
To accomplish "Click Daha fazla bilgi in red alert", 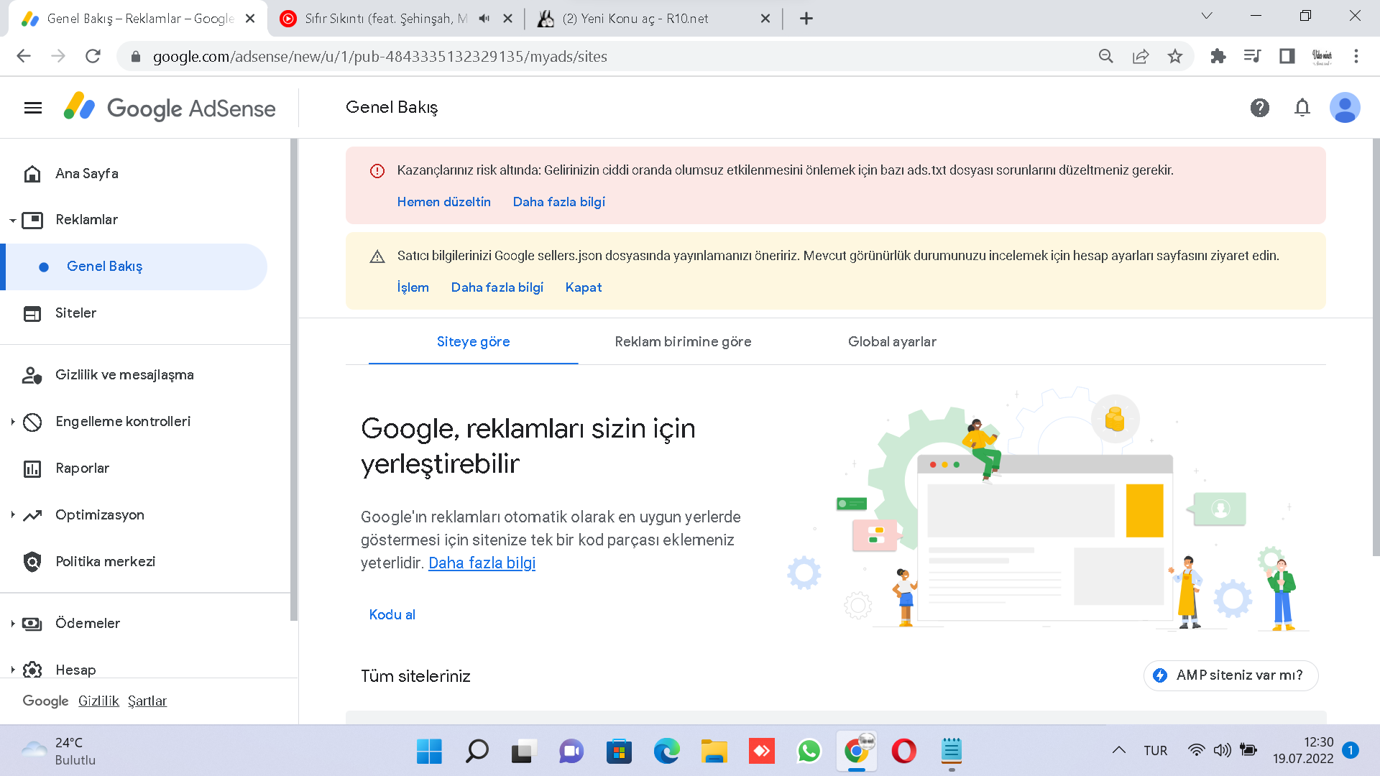I will (x=558, y=202).
